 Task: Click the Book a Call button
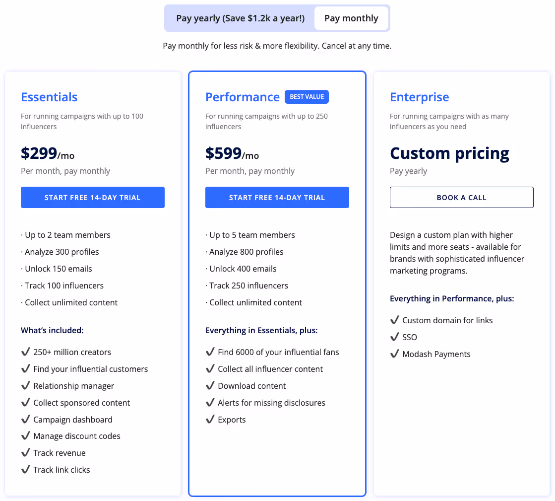pyautogui.click(x=462, y=198)
